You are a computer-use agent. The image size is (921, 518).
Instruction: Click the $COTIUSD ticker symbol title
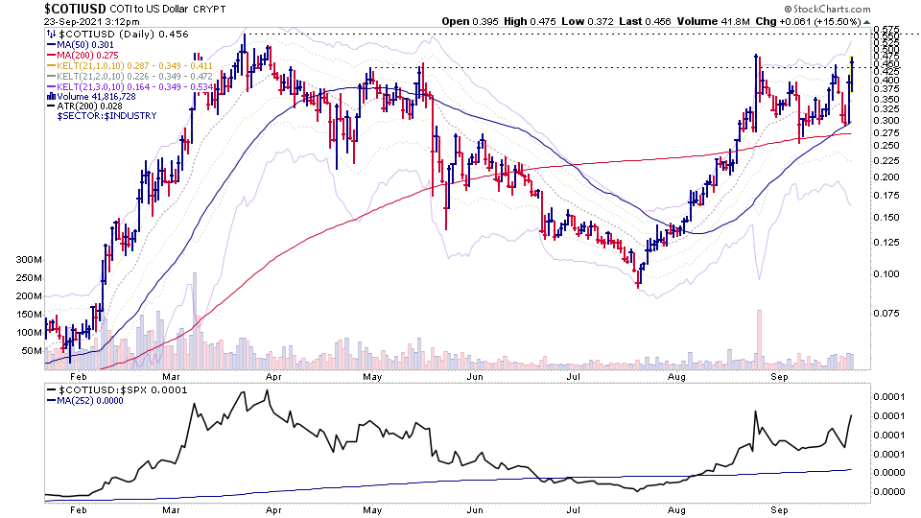pos(76,9)
